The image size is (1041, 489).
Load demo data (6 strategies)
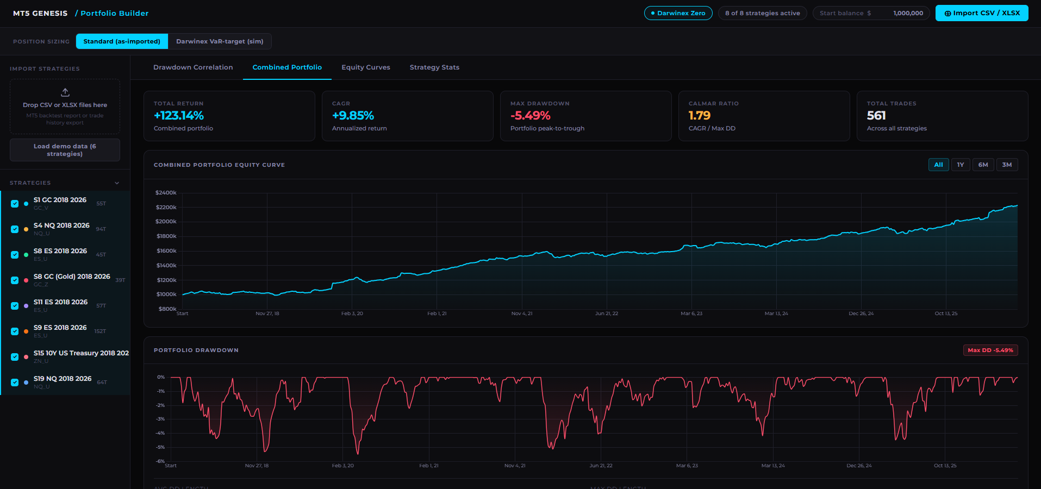[65, 150]
